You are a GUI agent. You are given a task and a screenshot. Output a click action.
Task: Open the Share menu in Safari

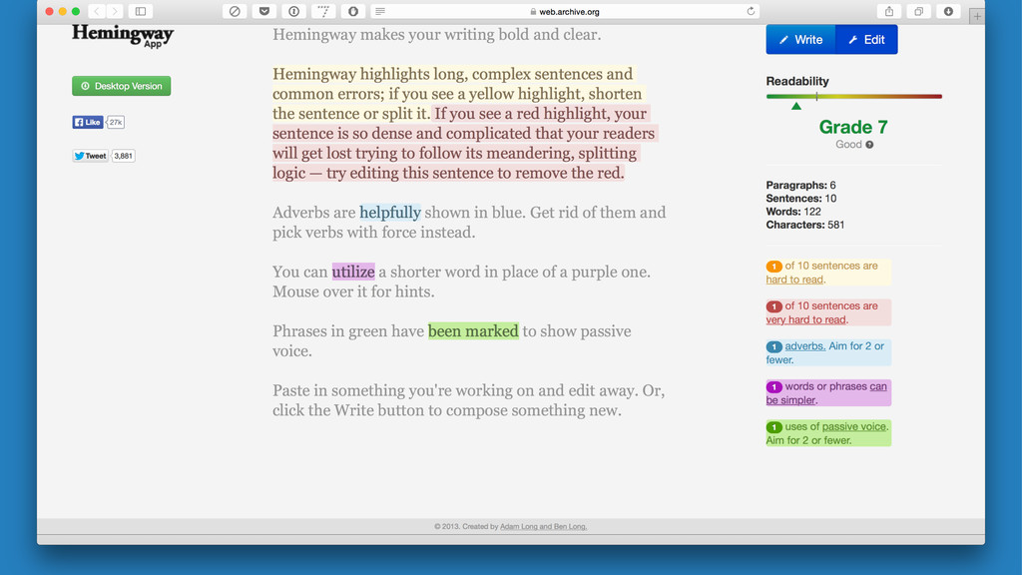889,11
